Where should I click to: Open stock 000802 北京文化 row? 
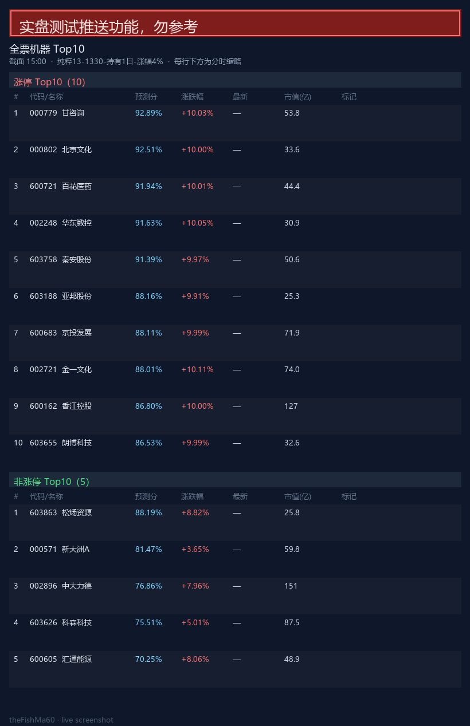pos(235,160)
